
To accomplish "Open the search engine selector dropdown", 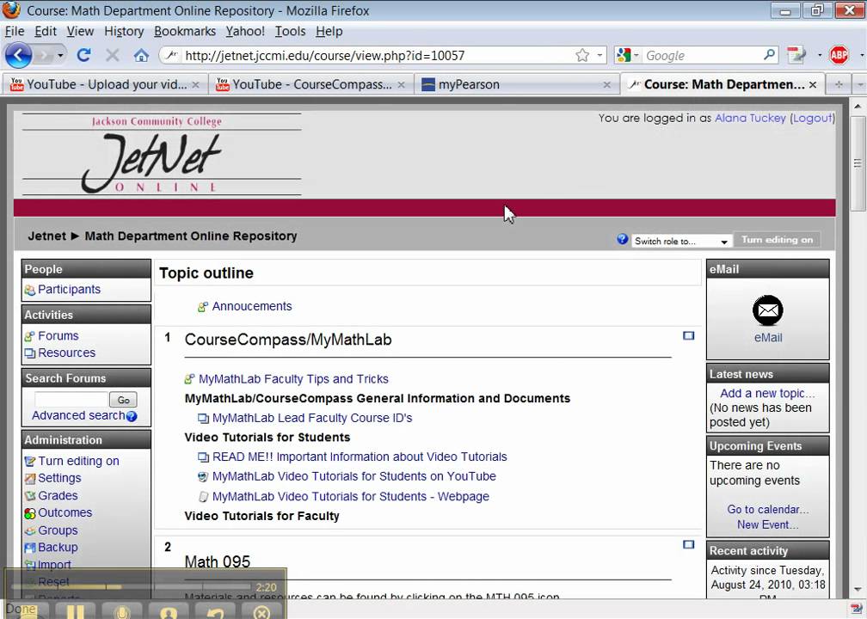I will 628,55.
